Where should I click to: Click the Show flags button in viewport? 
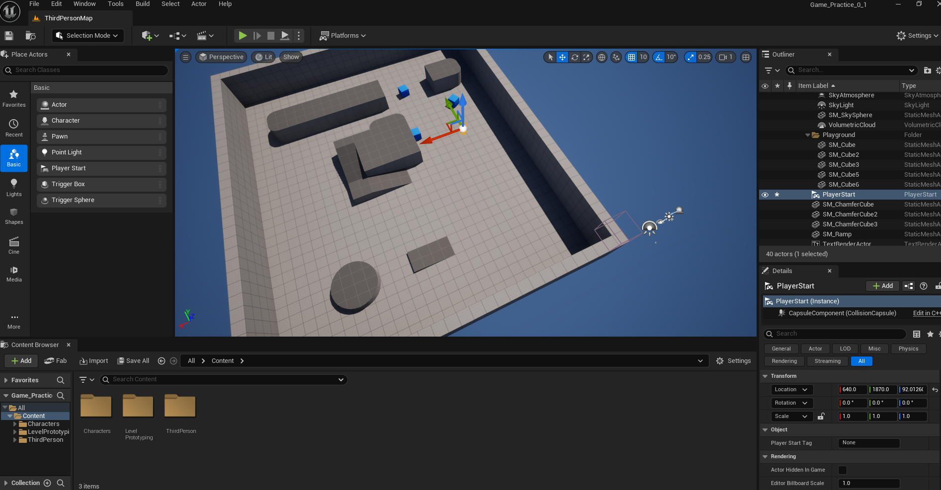click(x=291, y=57)
